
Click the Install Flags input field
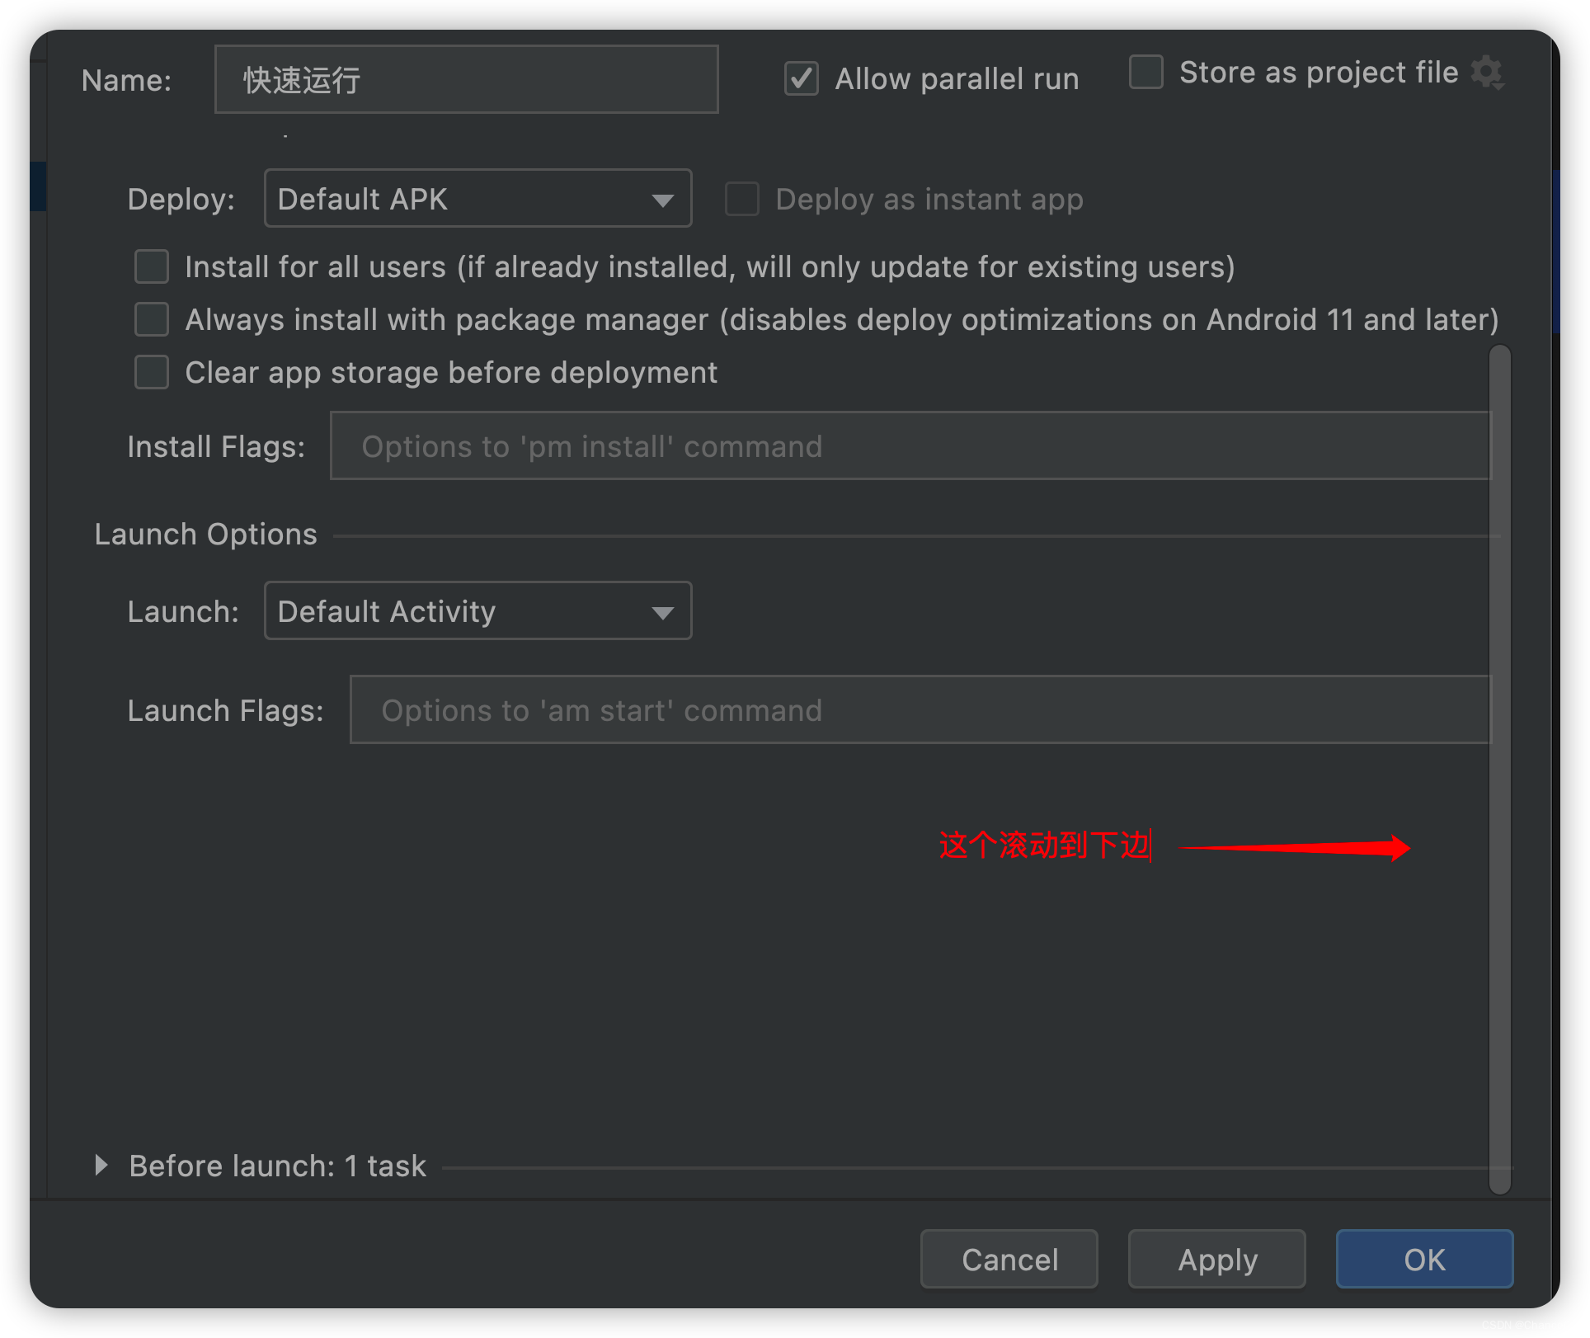[910, 446]
